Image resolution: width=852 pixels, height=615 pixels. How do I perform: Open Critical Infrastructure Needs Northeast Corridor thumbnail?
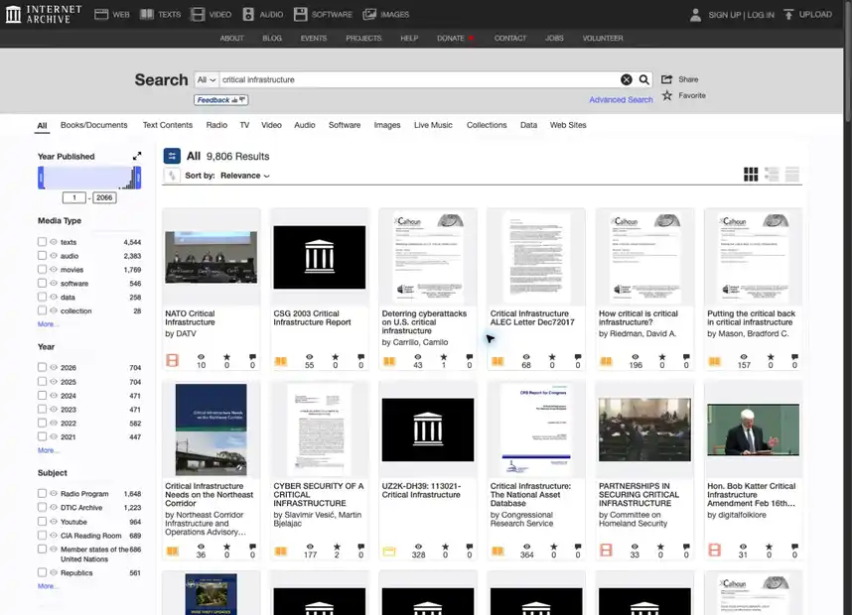211,430
